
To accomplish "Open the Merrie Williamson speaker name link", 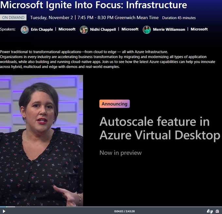I will pos(169,29).
